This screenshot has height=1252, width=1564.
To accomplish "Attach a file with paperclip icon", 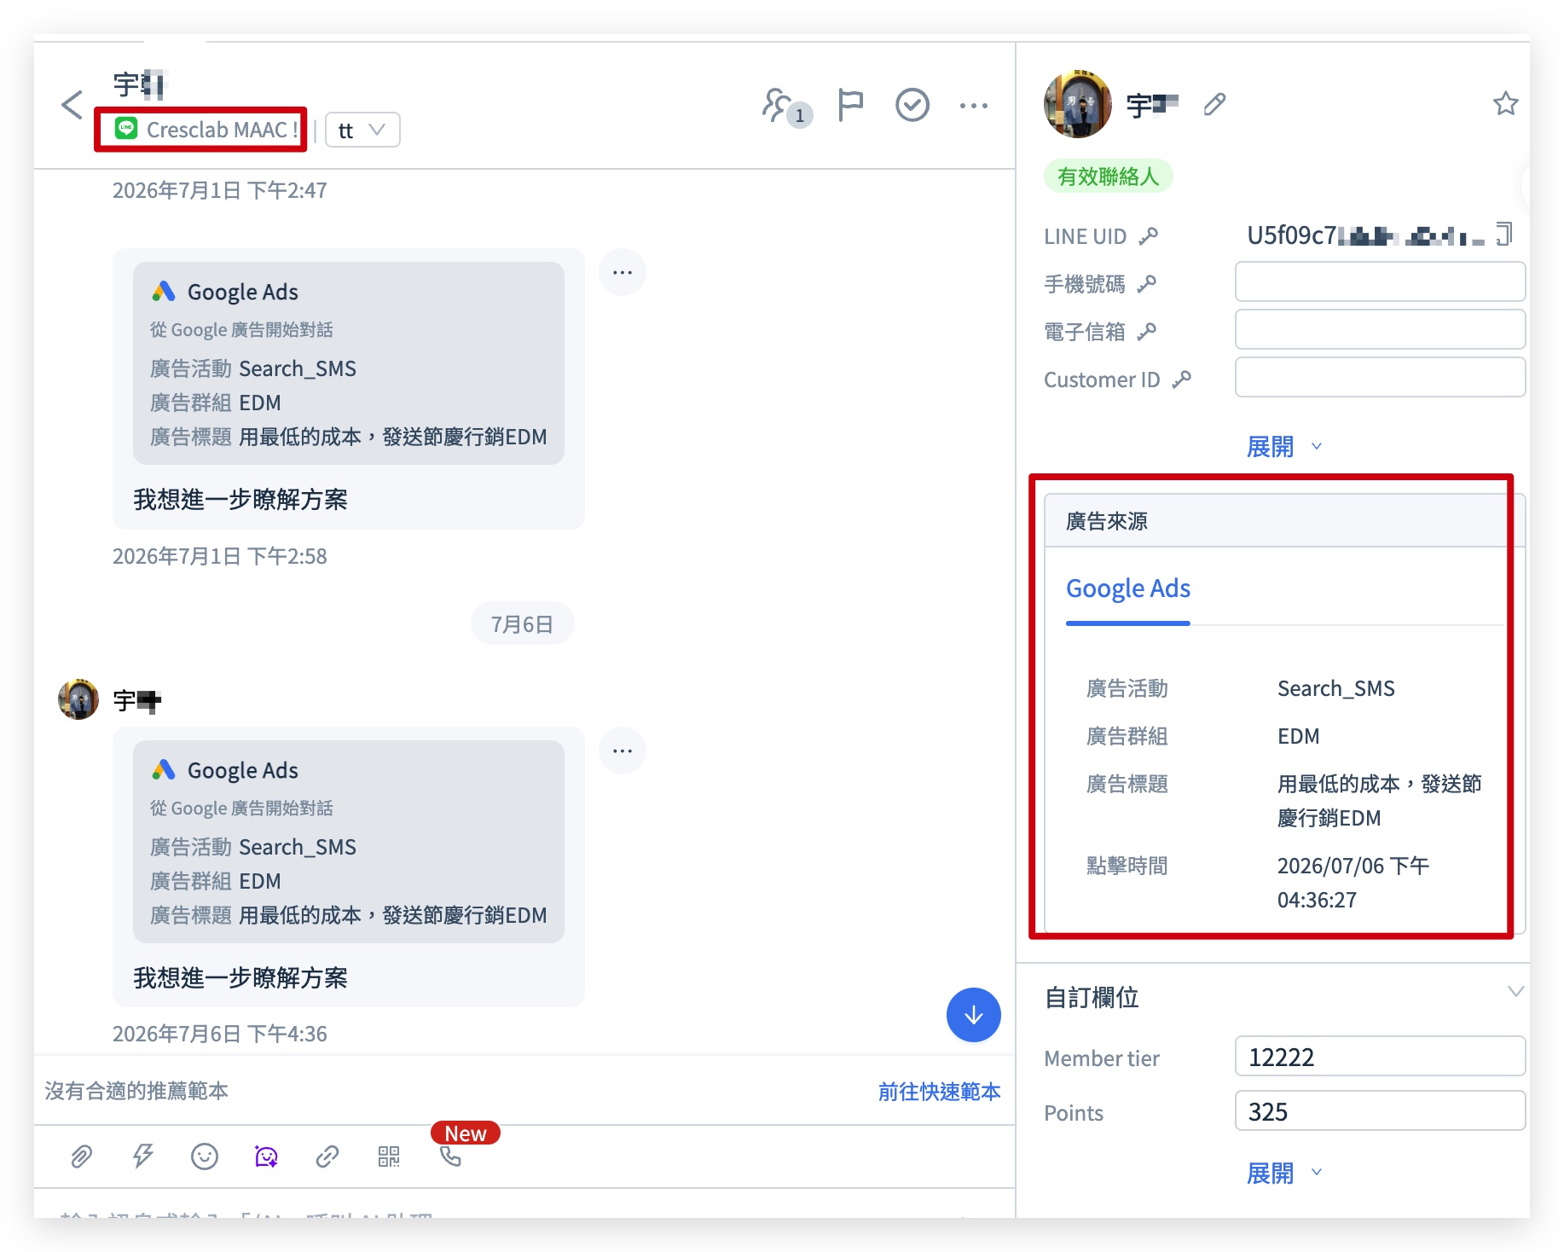I will pyautogui.click(x=81, y=1156).
